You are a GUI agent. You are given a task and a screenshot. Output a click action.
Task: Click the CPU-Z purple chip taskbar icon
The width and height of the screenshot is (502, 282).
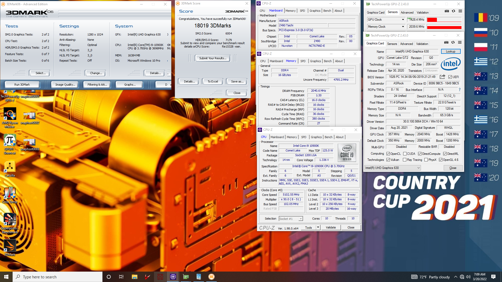(x=173, y=277)
